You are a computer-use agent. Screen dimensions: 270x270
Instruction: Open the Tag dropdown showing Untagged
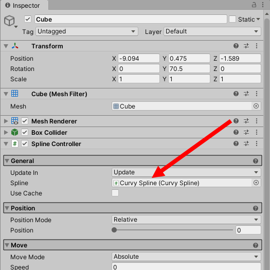87,31
